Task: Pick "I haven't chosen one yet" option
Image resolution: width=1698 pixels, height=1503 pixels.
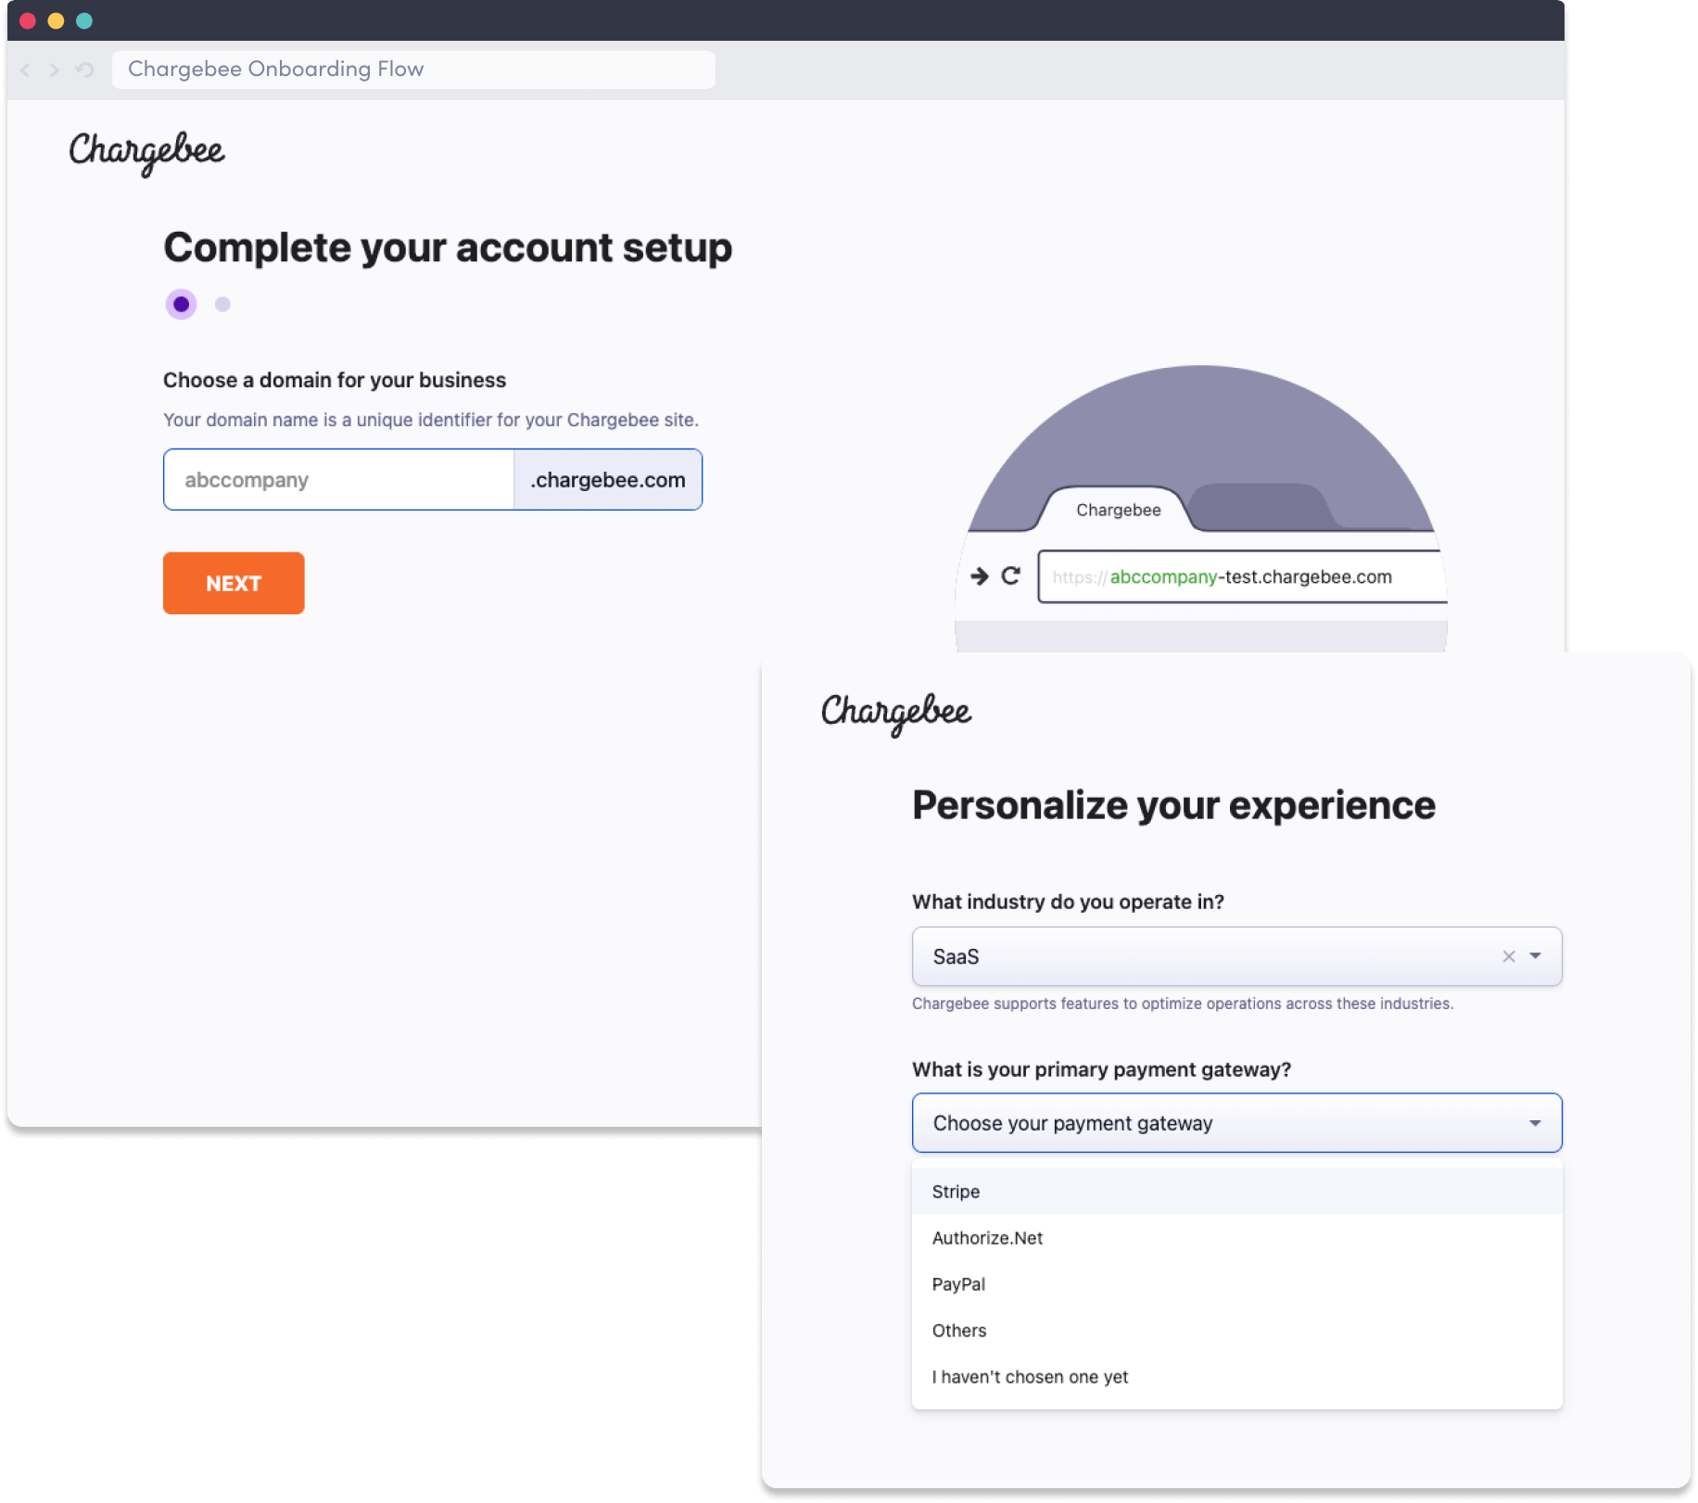Action: (1030, 1377)
